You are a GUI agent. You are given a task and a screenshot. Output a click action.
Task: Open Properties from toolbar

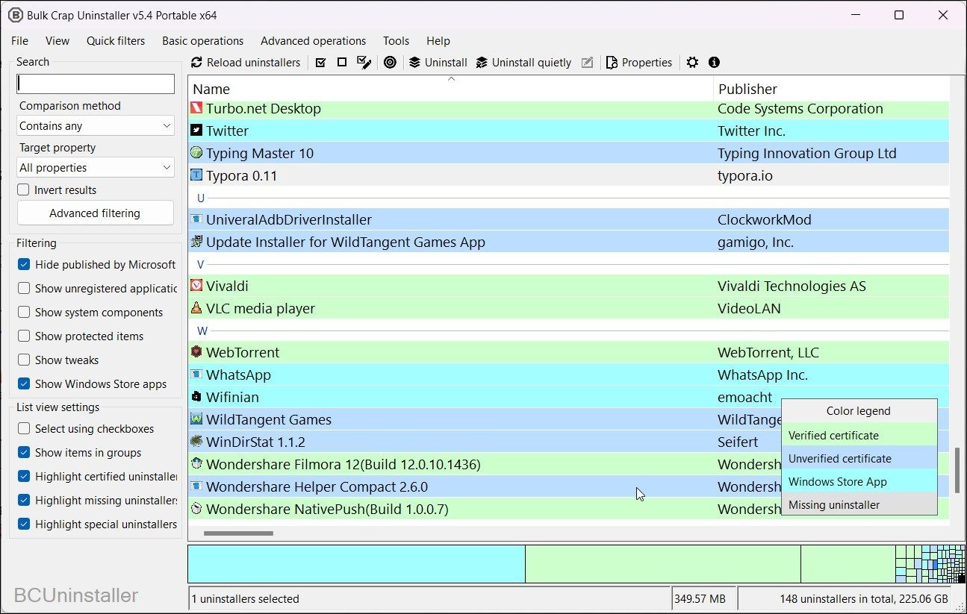pyautogui.click(x=639, y=63)
